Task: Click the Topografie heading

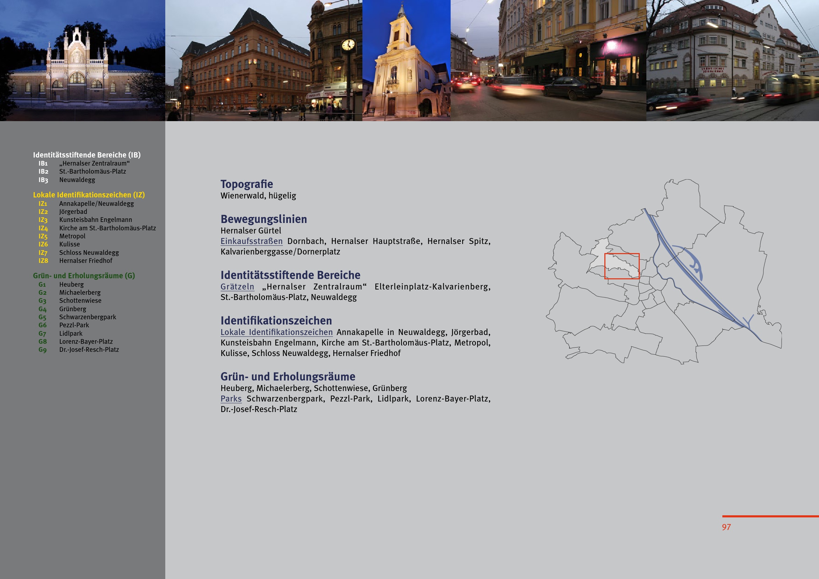Action: click(x=247, y=184)
